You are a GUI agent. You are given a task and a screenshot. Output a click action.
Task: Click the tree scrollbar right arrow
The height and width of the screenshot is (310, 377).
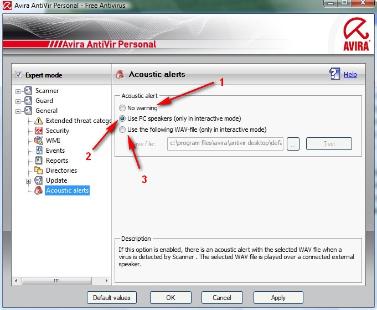tap(106, 281)
